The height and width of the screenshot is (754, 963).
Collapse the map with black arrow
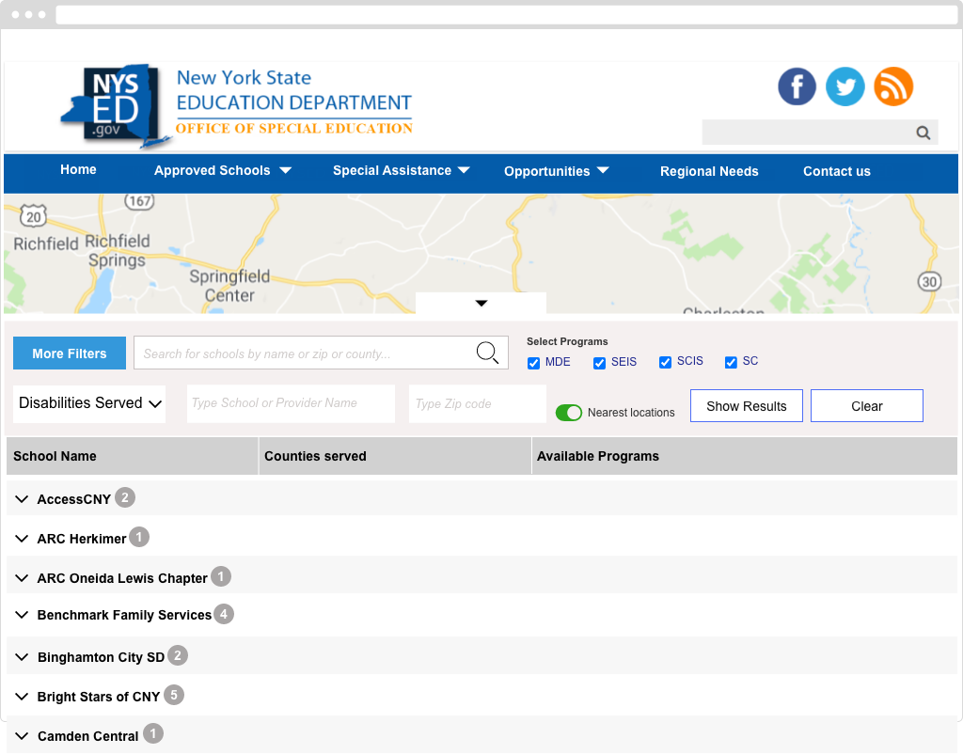pyautogui.click(x=481, y=303)
